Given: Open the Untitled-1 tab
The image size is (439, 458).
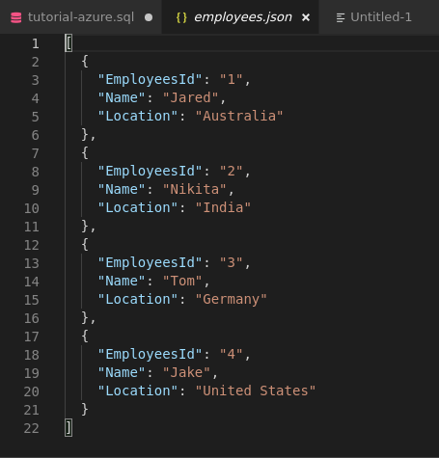Looking at the screenshot, I should (379, 17).
